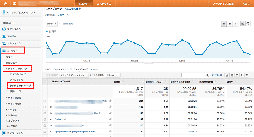Click the chart collapse handle below the graph
Screen dimensions: 254x137
(148, 63)
